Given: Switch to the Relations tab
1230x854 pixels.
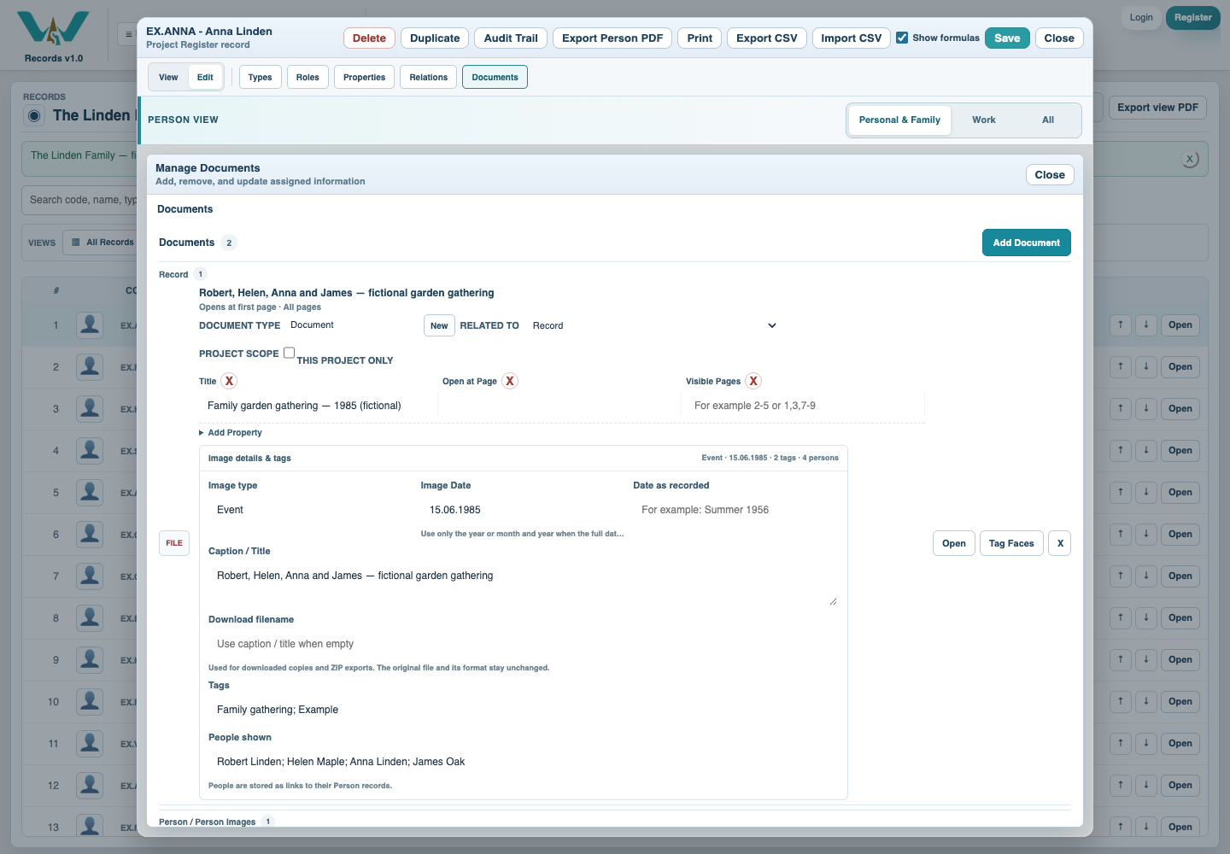Looking at the screenshot, I should pyautogui.click(x=428, y=77).
